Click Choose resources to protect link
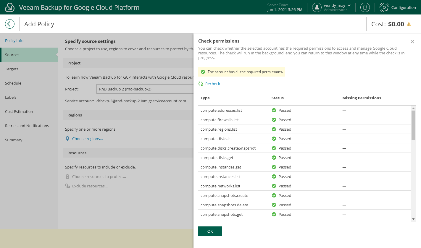The height and width of the screenshot is (248, 421). click(99, 176)
